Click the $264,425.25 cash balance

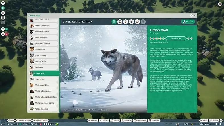tap(13, 124)
